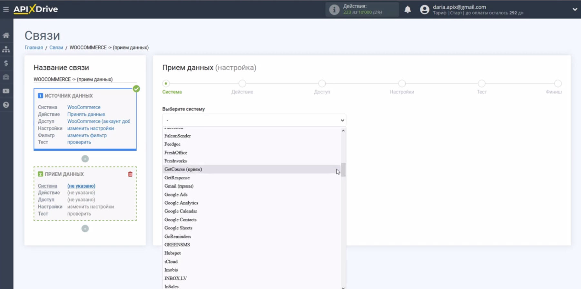Open the dollar billing sidebar icon

coord(6,63)
